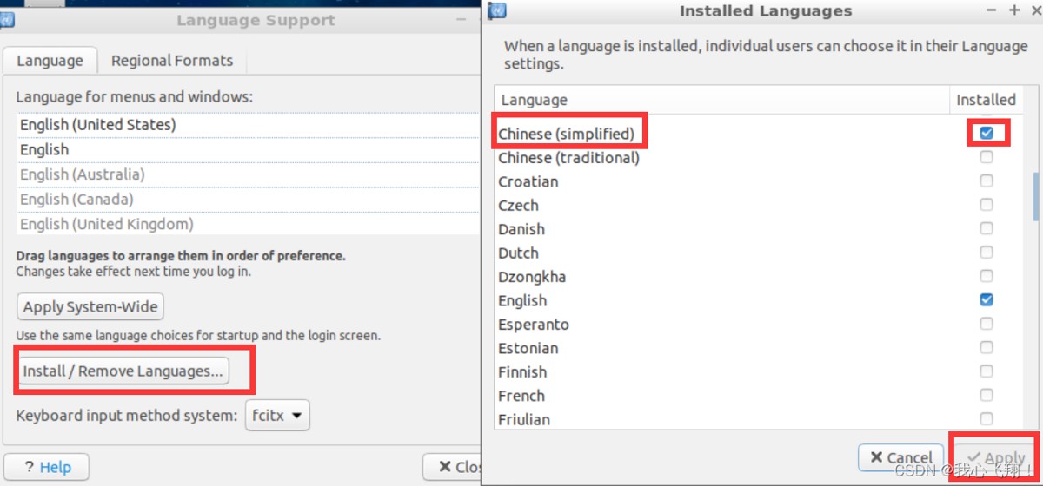Sort by the Installed column header

point(986,100)
